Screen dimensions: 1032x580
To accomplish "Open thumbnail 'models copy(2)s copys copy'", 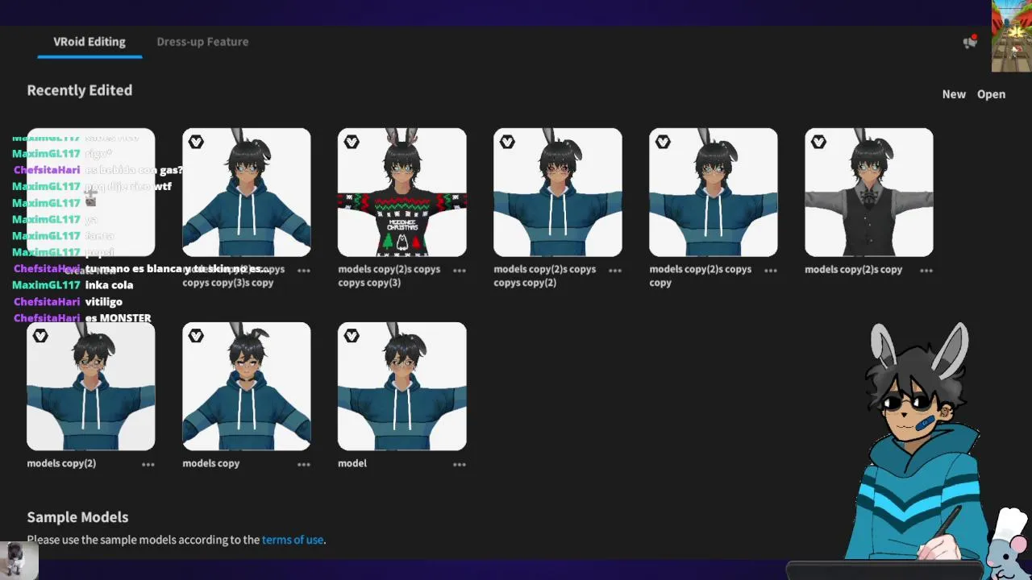I will tap(714, 193).
